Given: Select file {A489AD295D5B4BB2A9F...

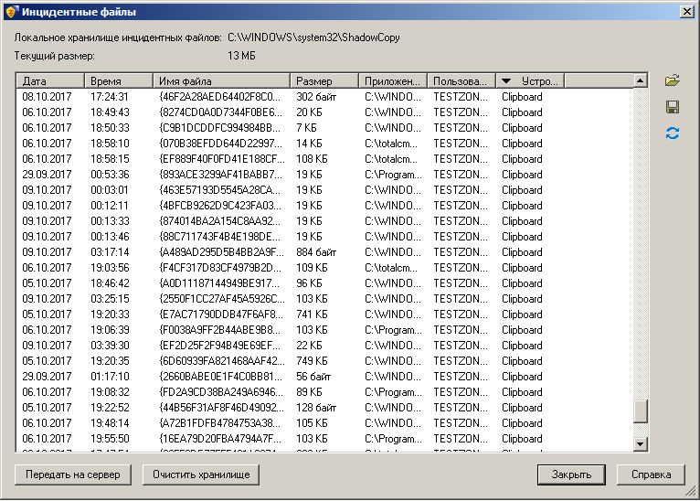Looking at the screenshot, I should [x=221, y=252].
